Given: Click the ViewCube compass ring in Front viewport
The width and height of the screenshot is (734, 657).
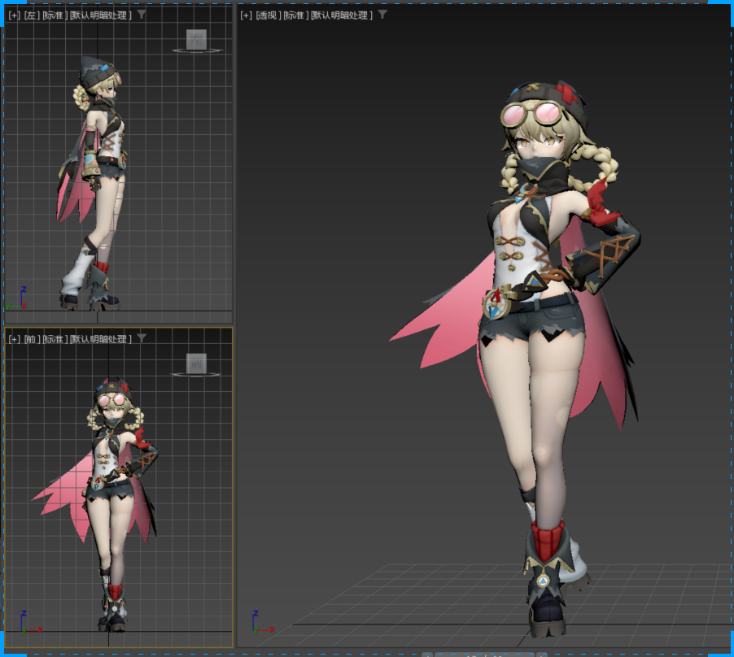Looking at the screenshot, I should [x=196, y=375].
